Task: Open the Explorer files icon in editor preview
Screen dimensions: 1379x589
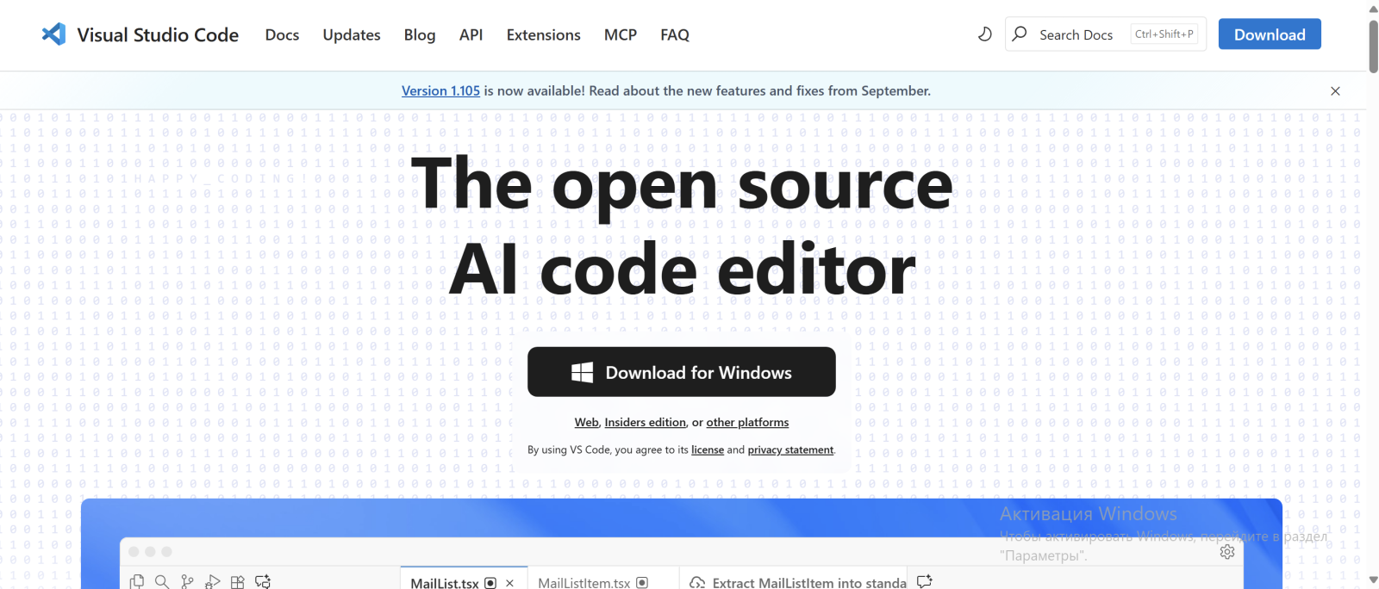Action: [x=136, y=582]
